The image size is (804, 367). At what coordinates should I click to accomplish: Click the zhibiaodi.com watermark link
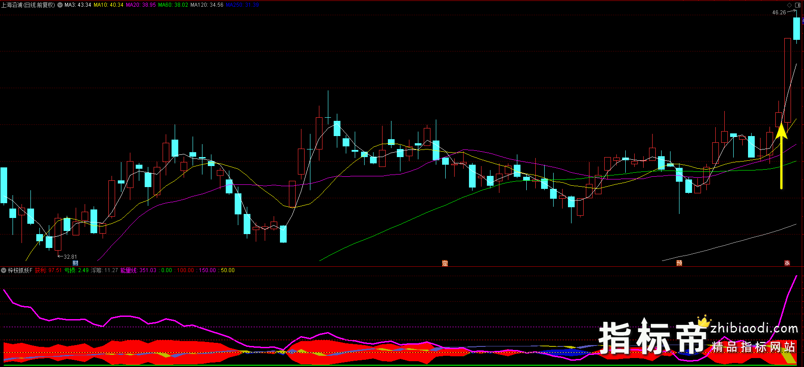coord(754,329)
